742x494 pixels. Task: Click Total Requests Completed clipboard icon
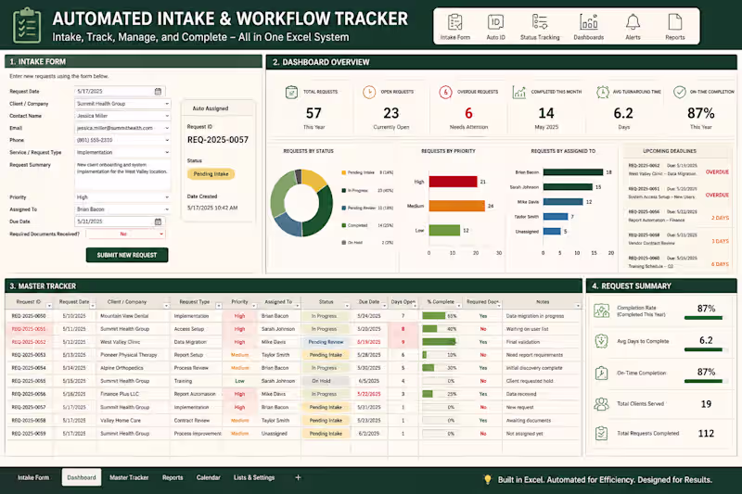601,433
